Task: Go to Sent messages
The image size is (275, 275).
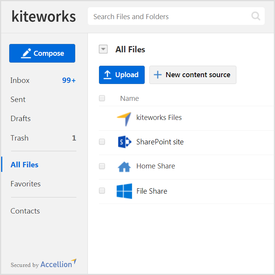Action: [18, 99]
